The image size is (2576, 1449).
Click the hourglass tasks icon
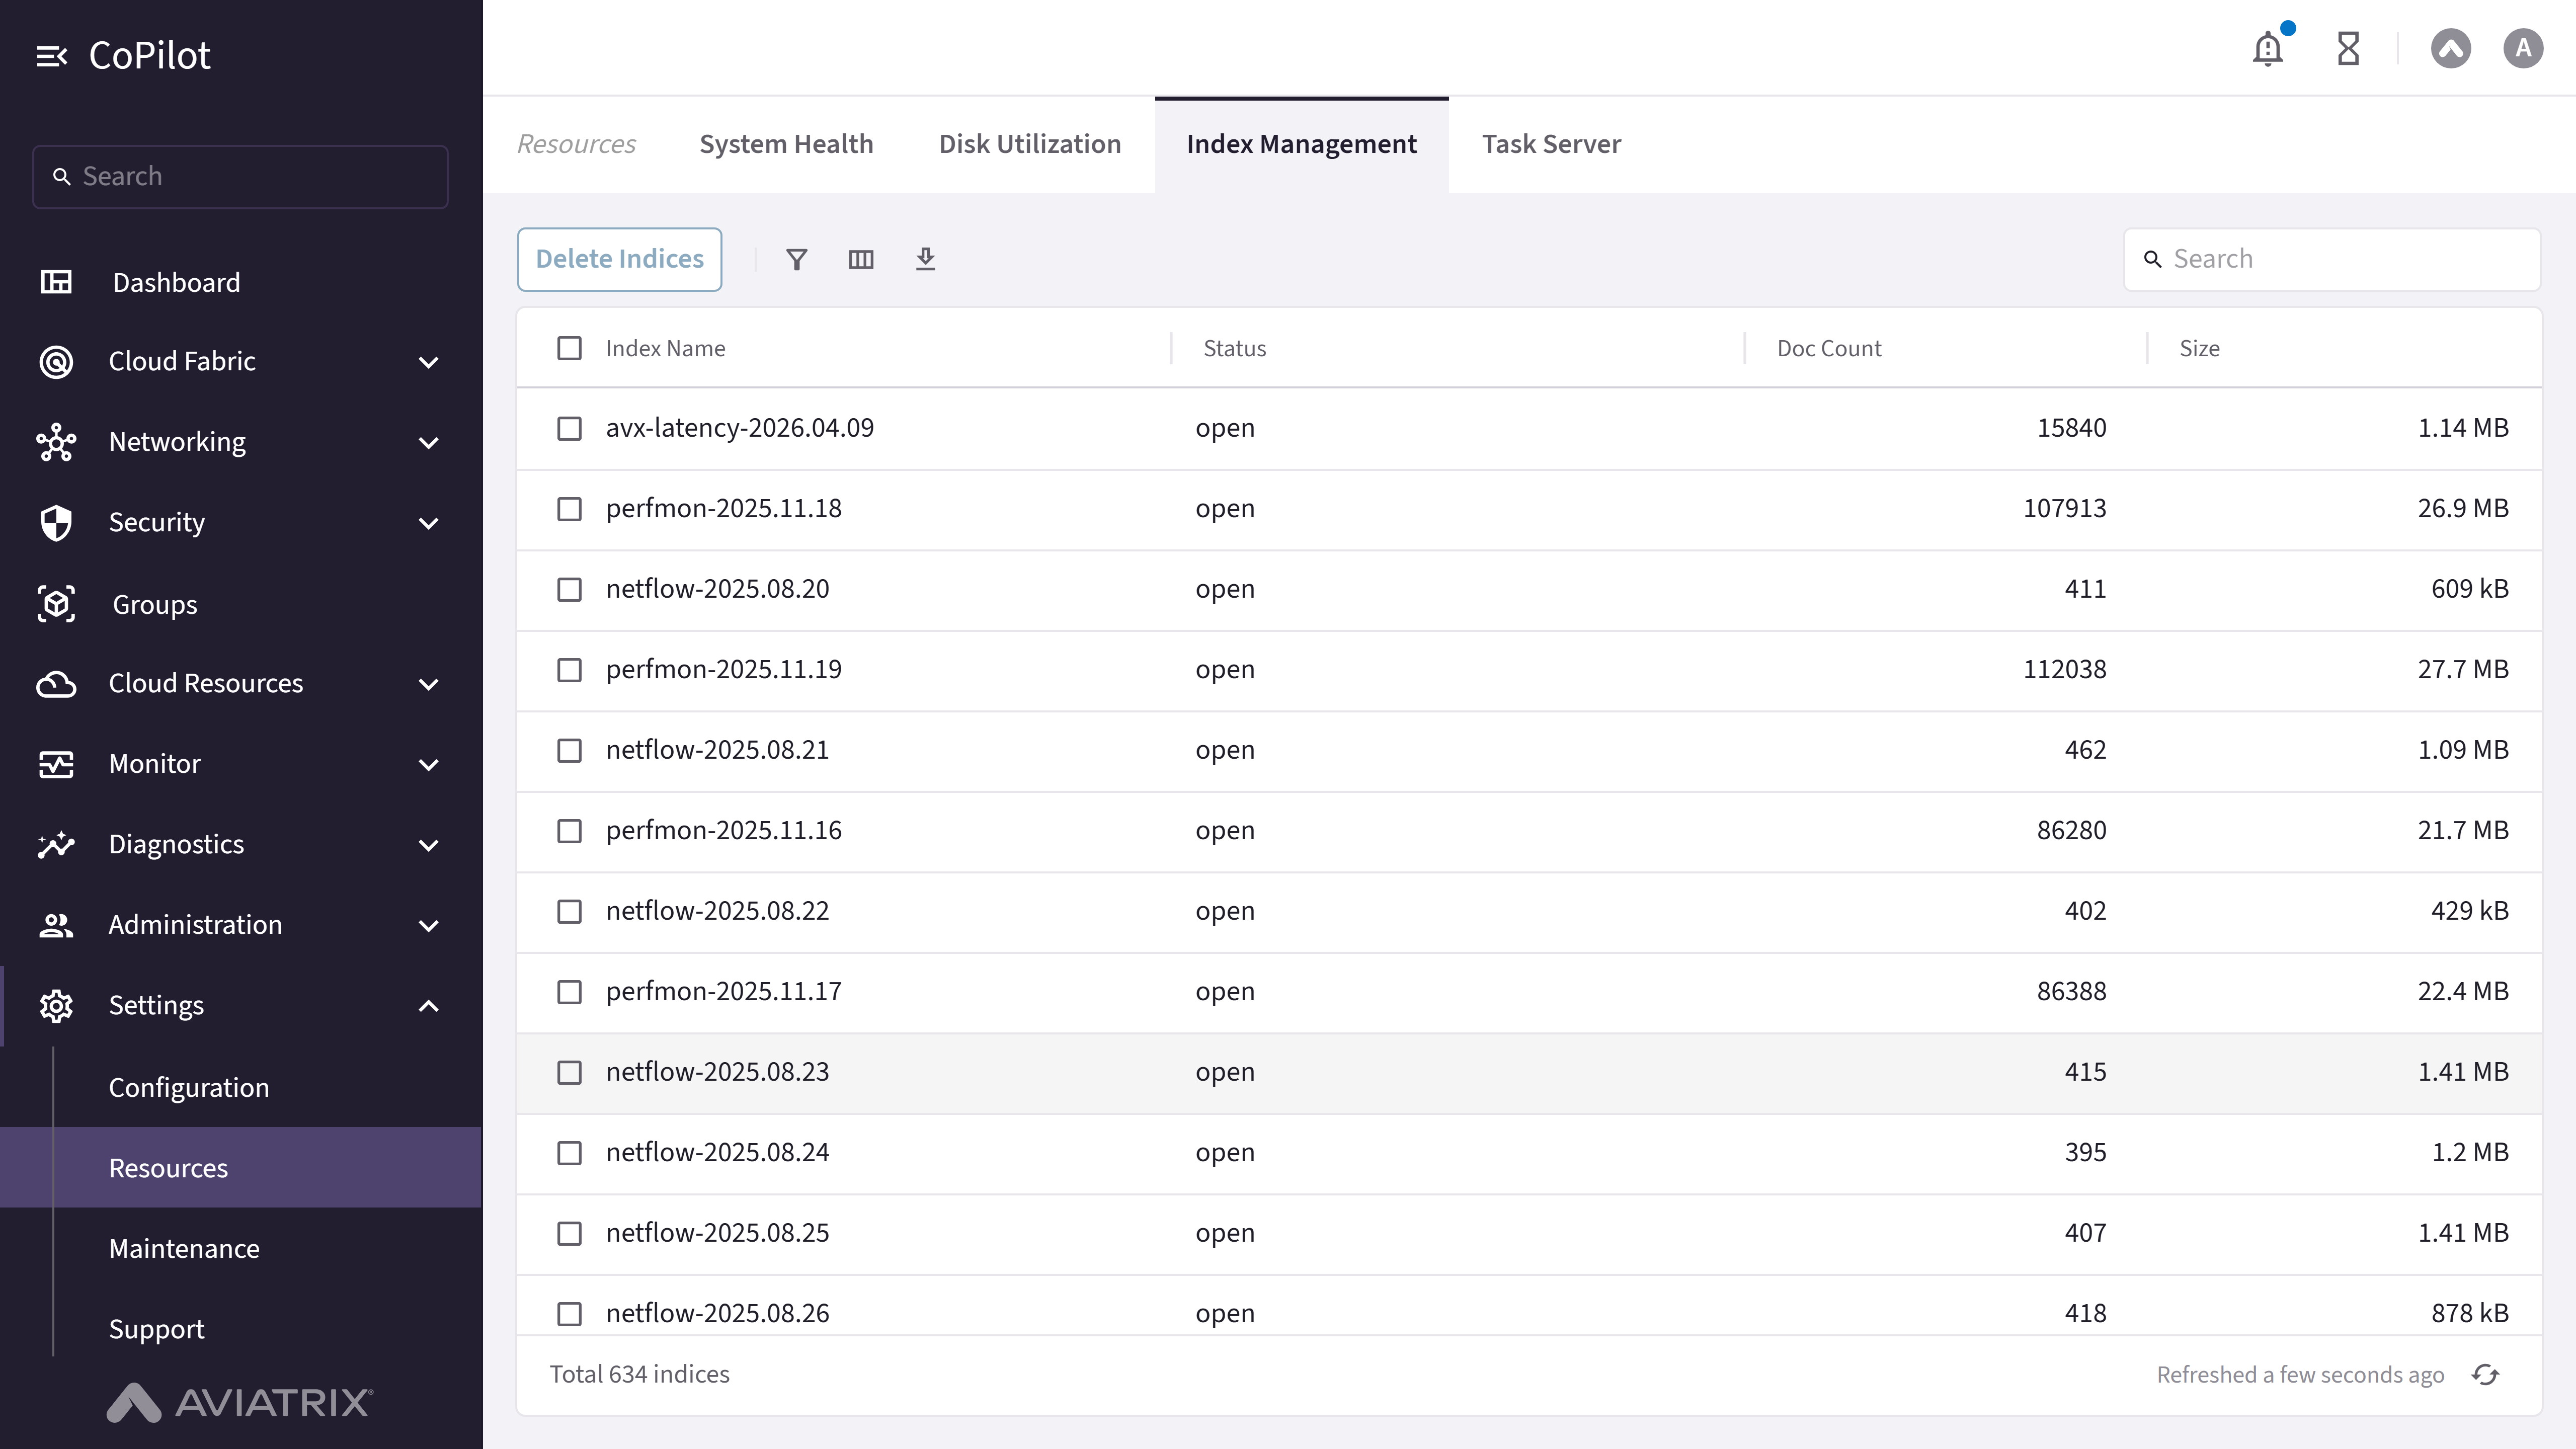pyautogui.click(x=2348, y=48)
